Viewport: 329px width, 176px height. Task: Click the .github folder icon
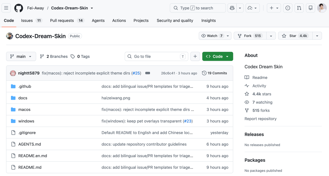[x=13, y=86]
